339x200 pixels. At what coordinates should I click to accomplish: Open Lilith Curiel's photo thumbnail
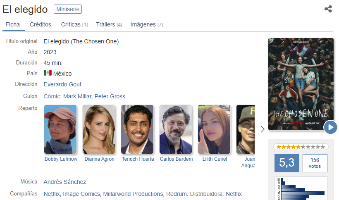[214, 129]
